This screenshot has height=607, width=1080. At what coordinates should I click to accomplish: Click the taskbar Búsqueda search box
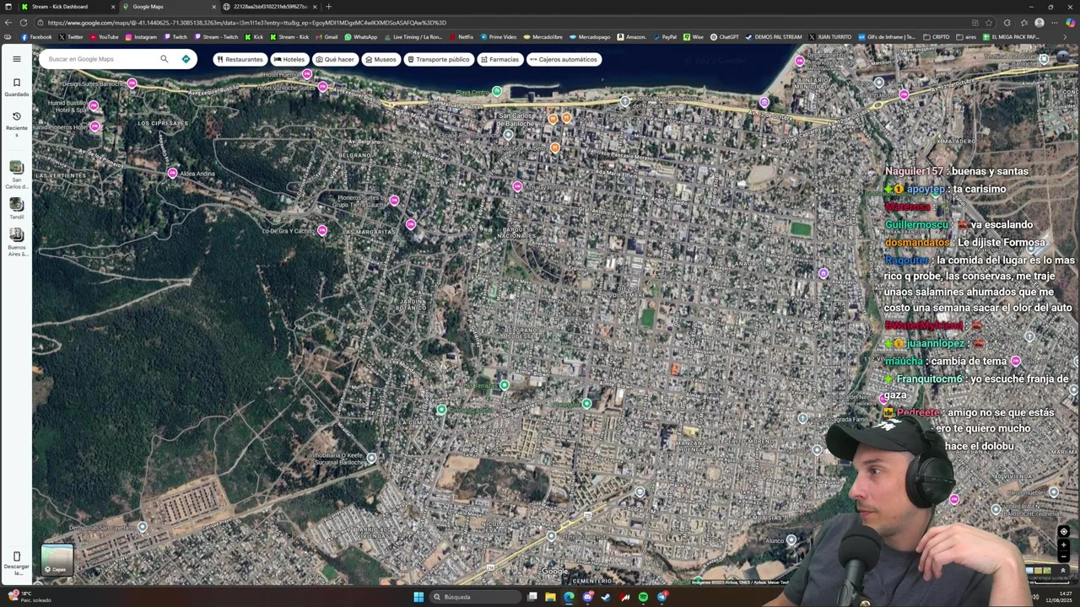click(x=475, y=597)
